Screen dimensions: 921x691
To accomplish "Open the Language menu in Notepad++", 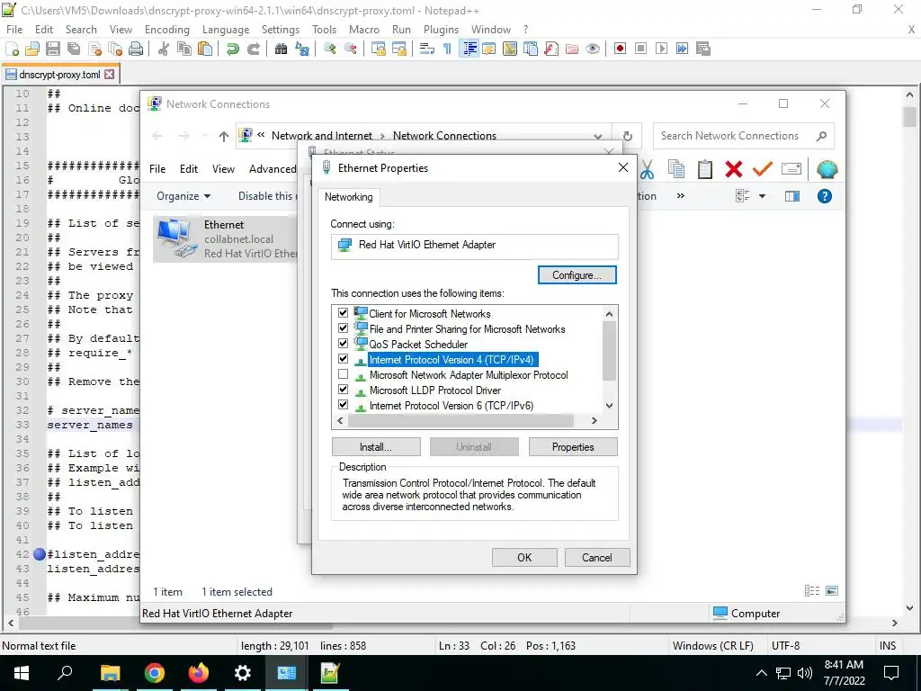I will (226, 30).
